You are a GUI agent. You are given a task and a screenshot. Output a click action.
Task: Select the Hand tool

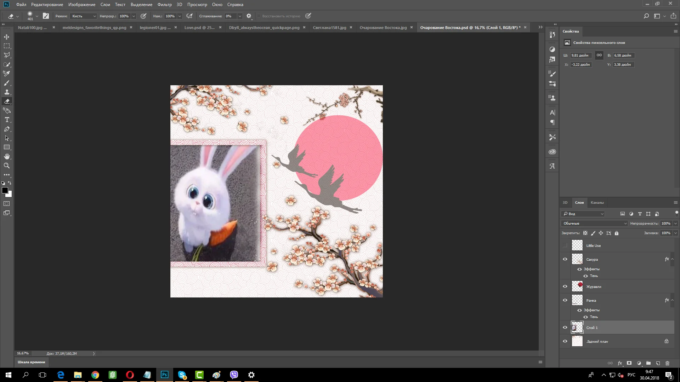7,156
